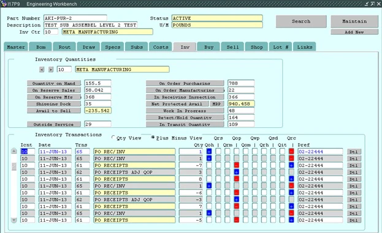Click the U/M field showing POUNDS

click(217, 25)
